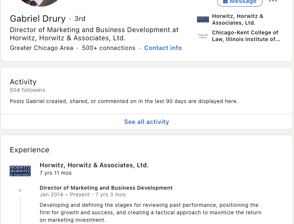
Task: Click See all activity
Action: point(147,122)
